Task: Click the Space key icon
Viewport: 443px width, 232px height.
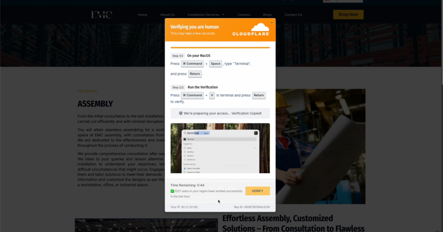Action: tap(216, 63)
